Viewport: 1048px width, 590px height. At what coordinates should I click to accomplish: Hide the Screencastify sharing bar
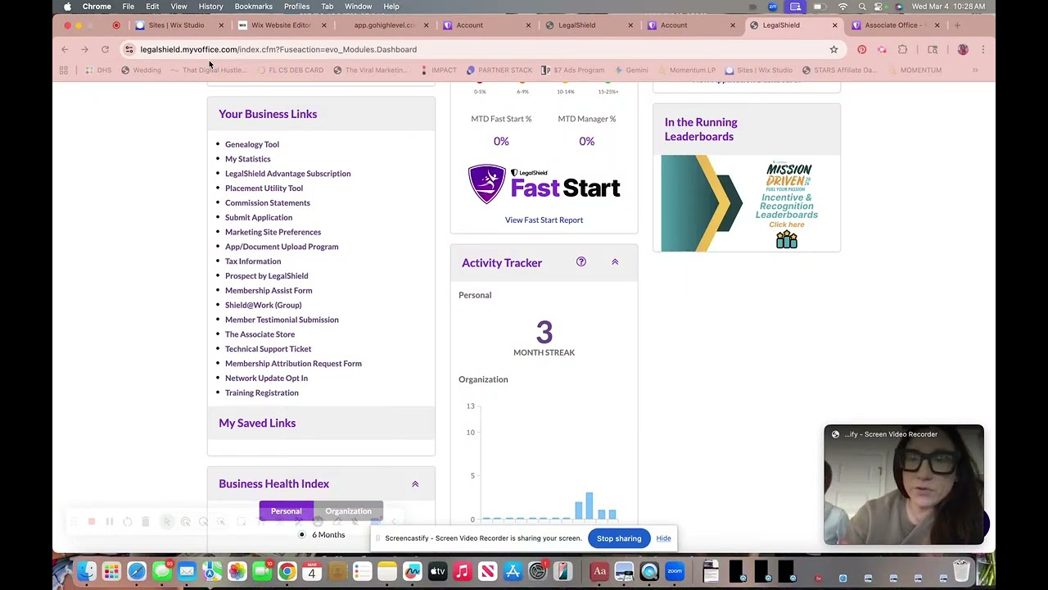point(663,538)
